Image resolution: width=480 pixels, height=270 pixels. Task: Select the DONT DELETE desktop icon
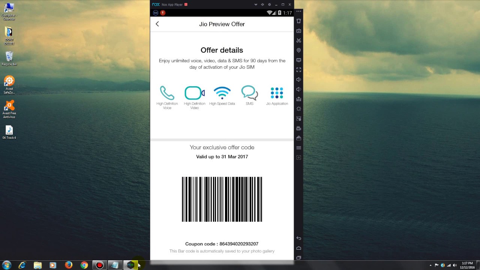click(9, 36)
